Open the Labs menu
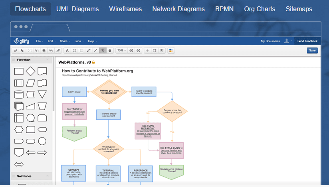 [79, 41]
